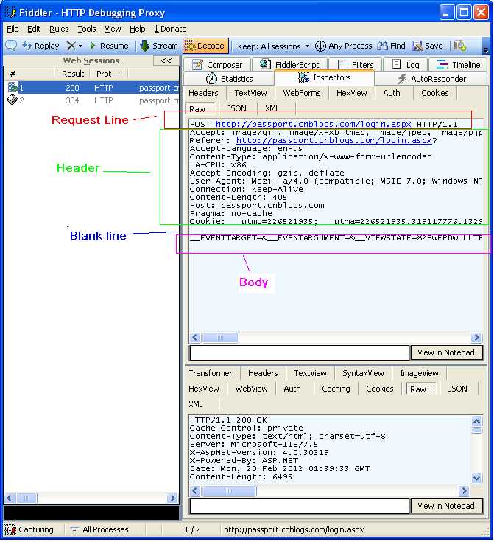Switch to the AutoResponder tab

[x=431, y=79]
